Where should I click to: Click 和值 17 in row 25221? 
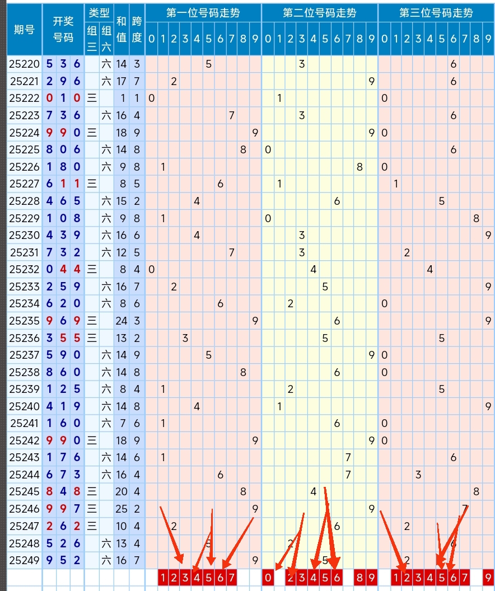[122, 81]
